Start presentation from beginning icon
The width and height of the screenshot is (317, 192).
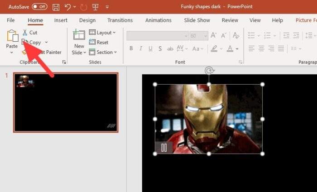click(95, 7)
